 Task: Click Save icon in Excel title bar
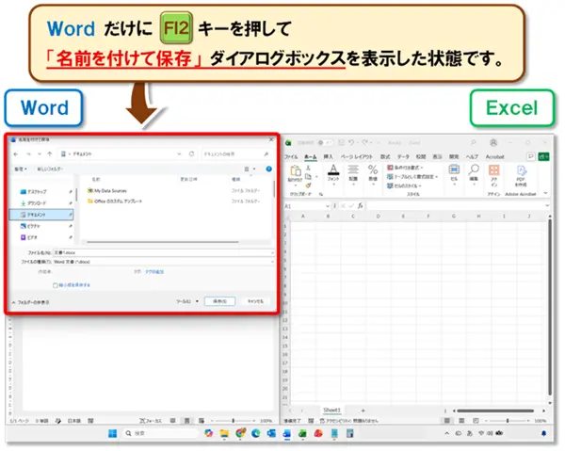341,143
